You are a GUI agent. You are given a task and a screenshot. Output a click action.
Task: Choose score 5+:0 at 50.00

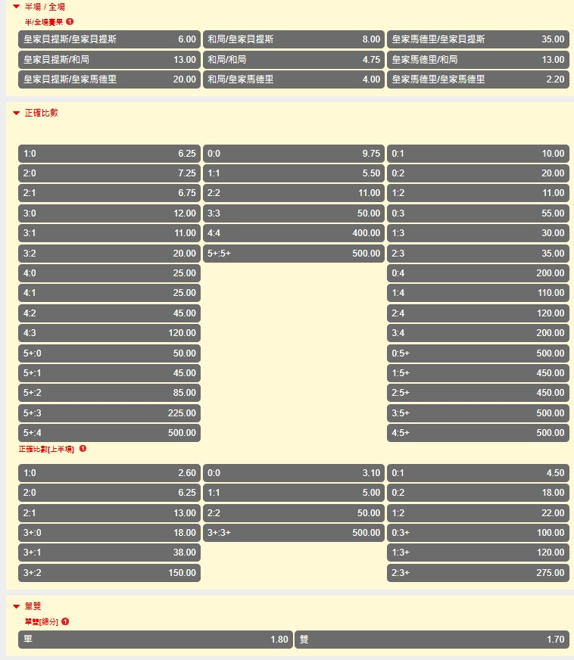pyautogui.click(x=109, y=353)
